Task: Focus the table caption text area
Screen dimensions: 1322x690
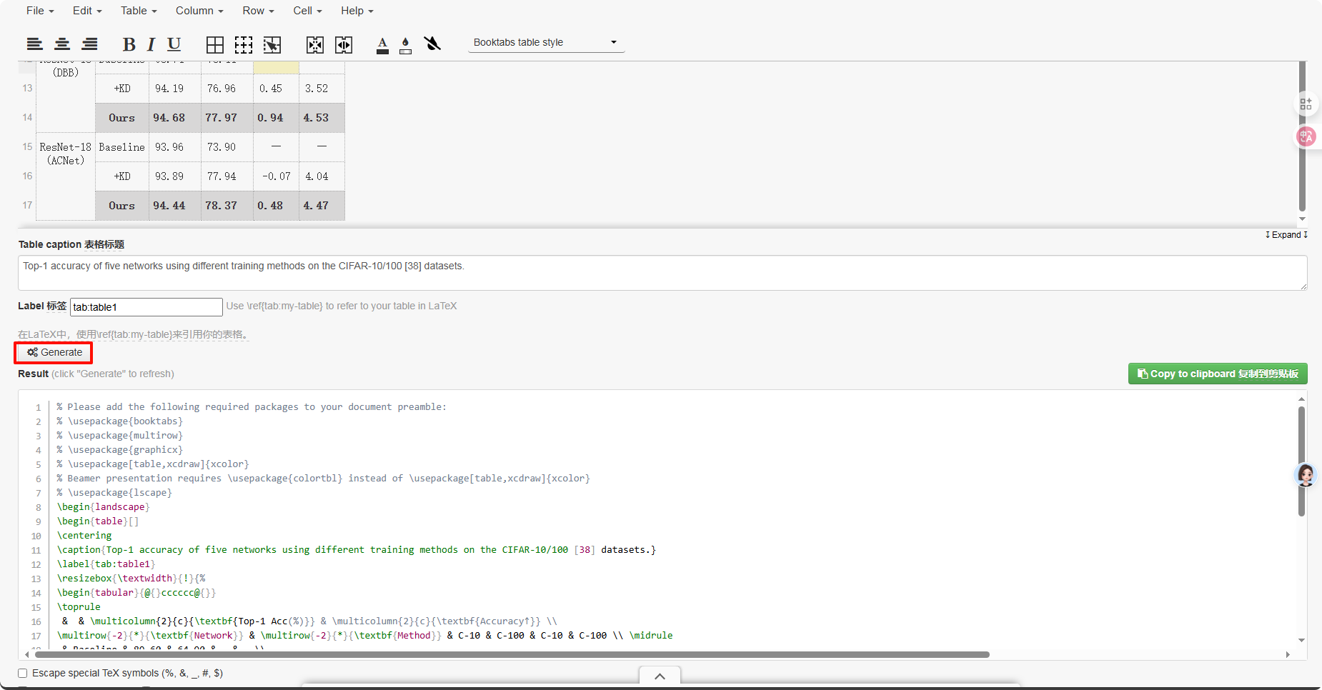Action: pyautogui.click(x=662, y=273)
